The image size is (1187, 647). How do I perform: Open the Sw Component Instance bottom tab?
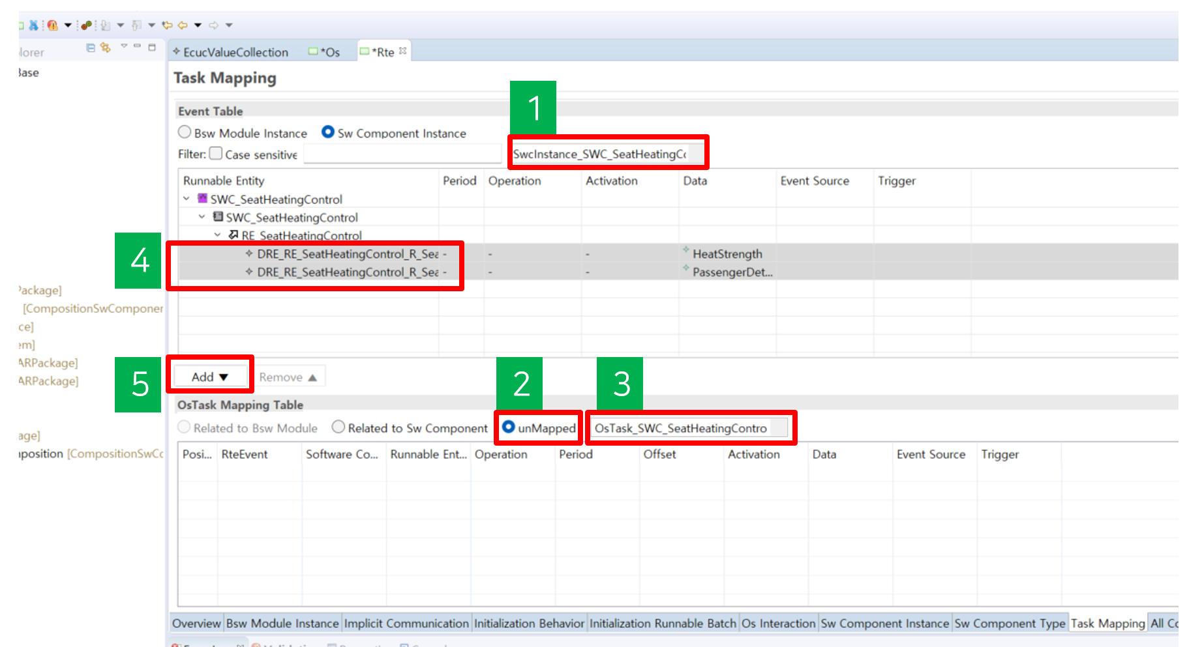click(884, 624)
